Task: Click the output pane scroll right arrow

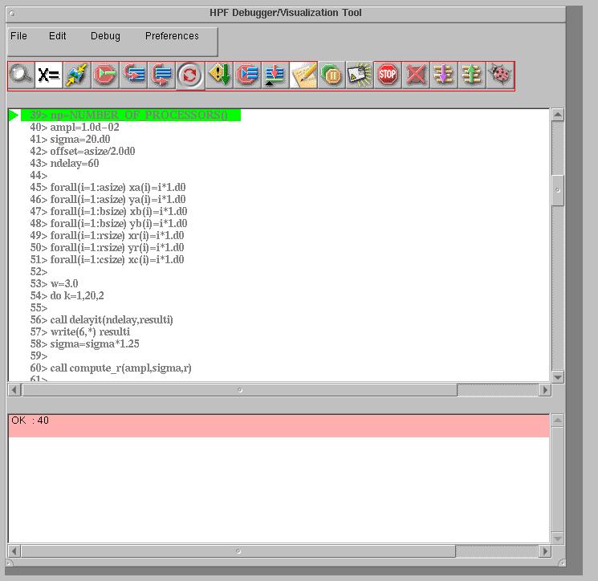Action: coord(544,551)
